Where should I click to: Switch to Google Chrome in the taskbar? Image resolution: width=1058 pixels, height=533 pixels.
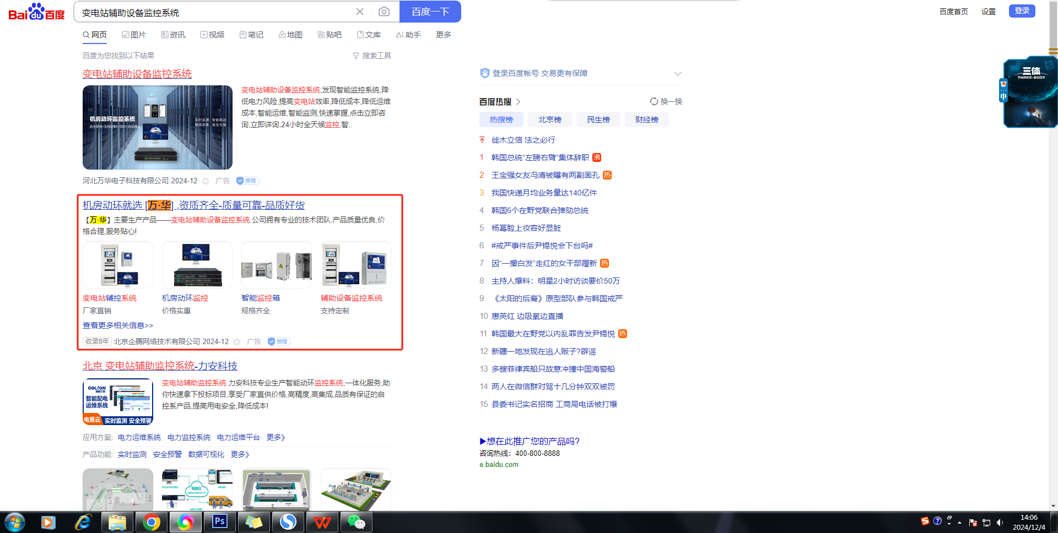pos(151,522)
